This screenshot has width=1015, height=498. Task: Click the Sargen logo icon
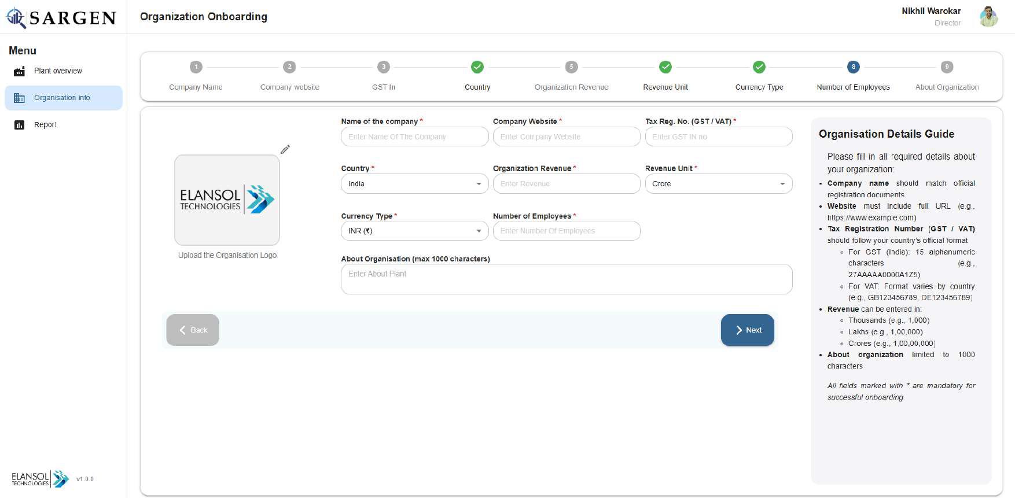[16, 18]
